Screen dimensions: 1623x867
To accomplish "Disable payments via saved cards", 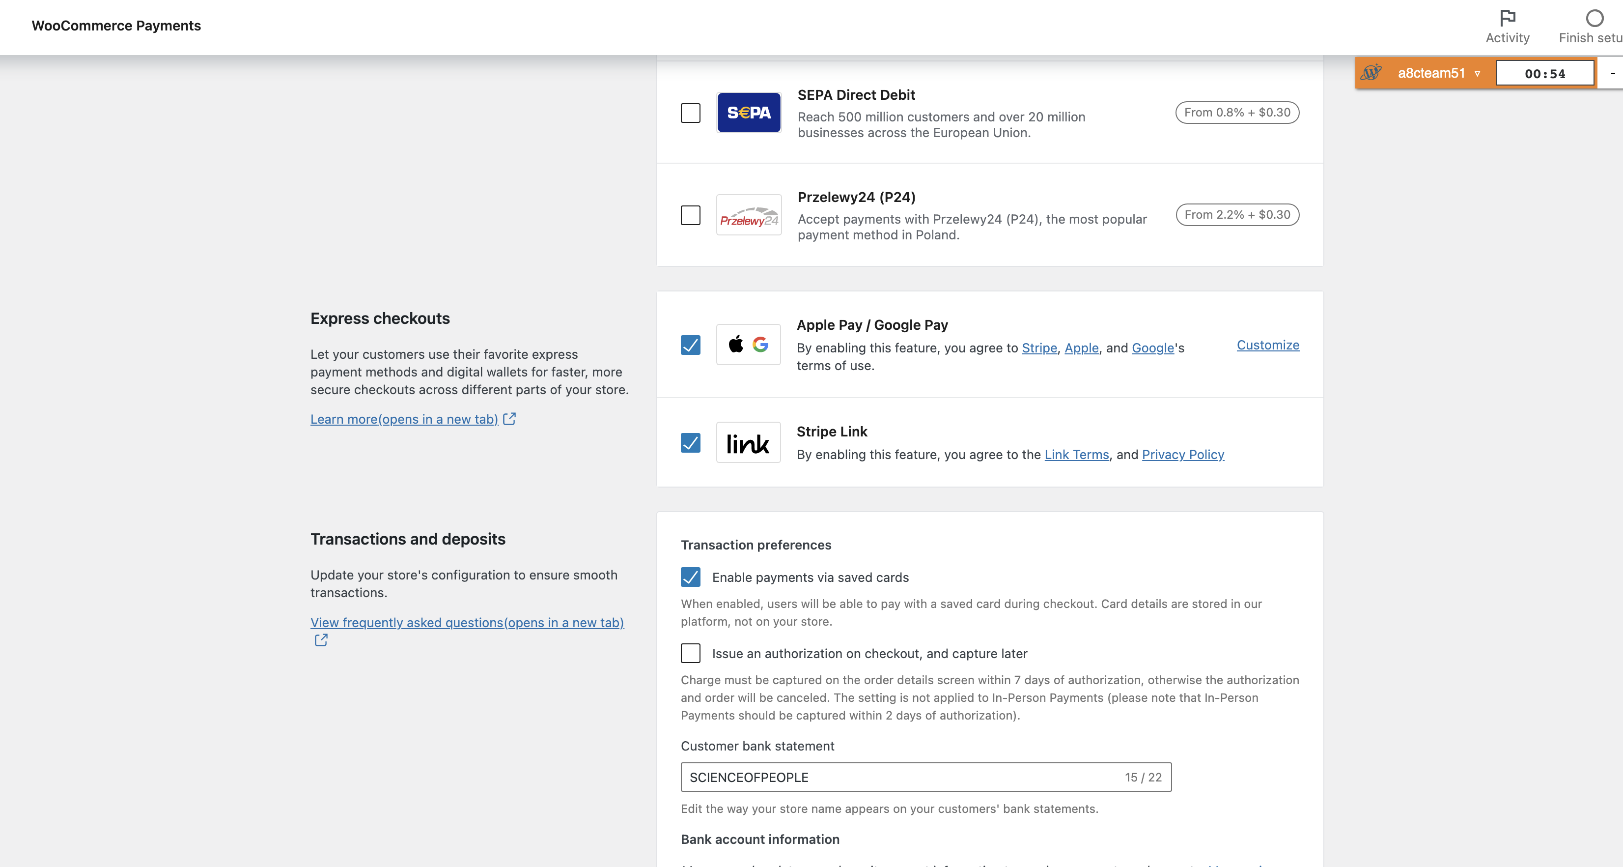I will click(691, 577).
